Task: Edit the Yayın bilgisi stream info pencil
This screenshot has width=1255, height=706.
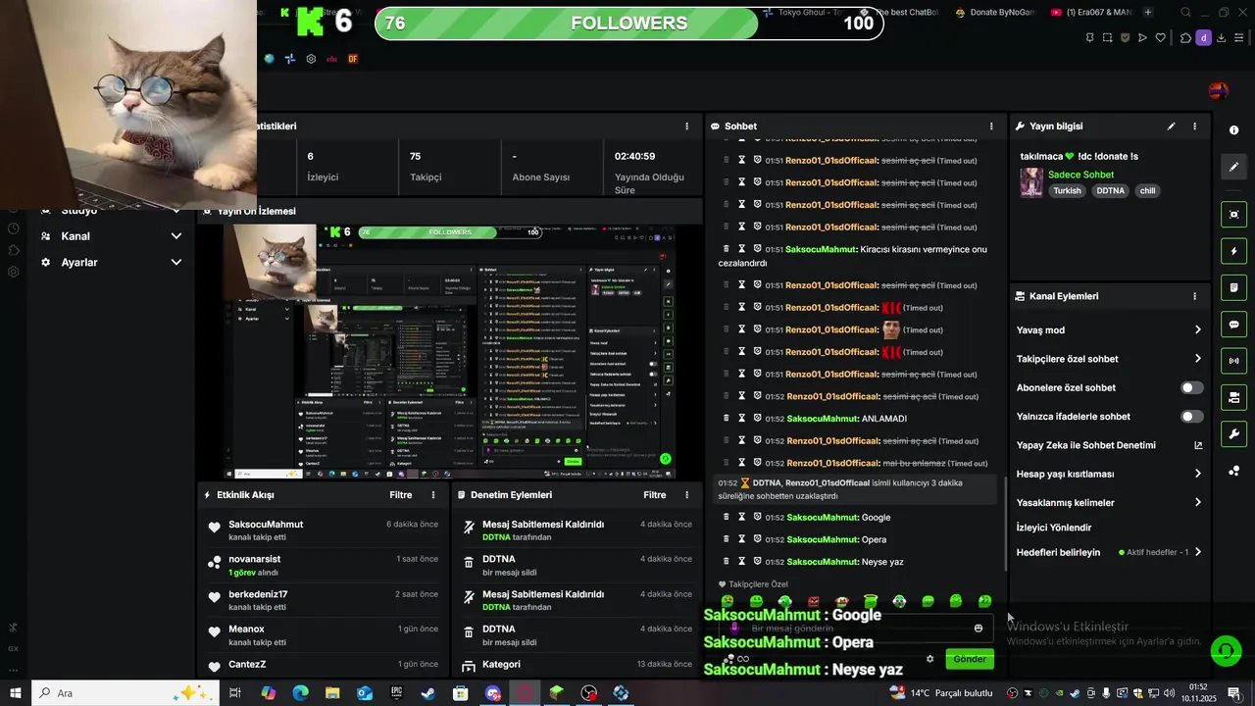Action: click(1171, 126)
